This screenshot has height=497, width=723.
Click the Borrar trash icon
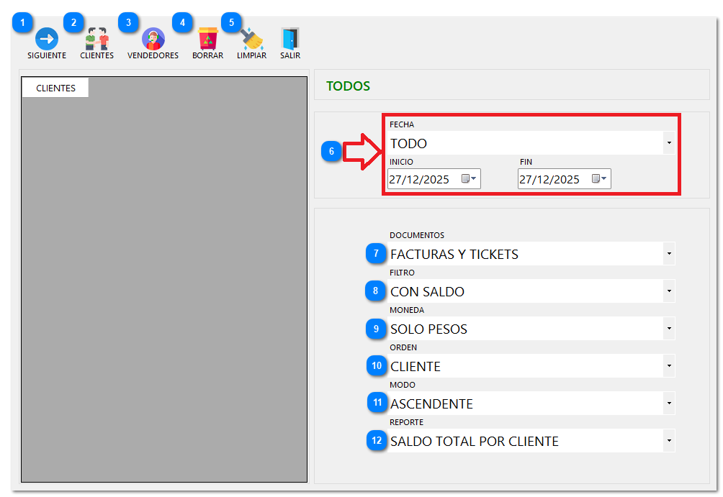click(207, 39)
